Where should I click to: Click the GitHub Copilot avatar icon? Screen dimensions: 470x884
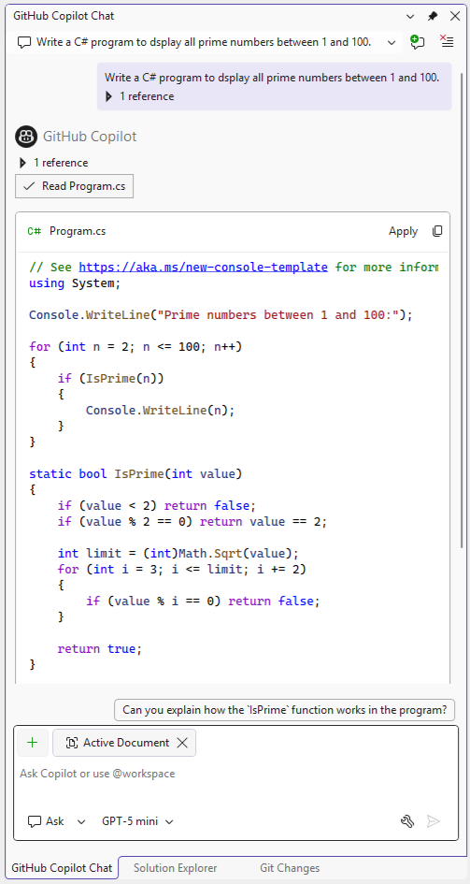(26, 137)
